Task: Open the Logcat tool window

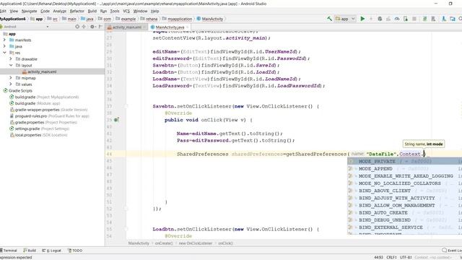Action: 51,251
